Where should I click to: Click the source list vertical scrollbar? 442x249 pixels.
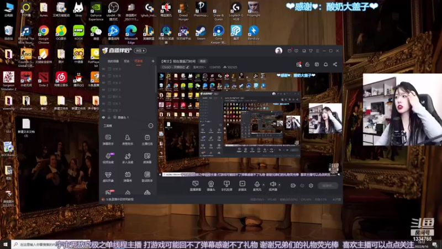156,80
